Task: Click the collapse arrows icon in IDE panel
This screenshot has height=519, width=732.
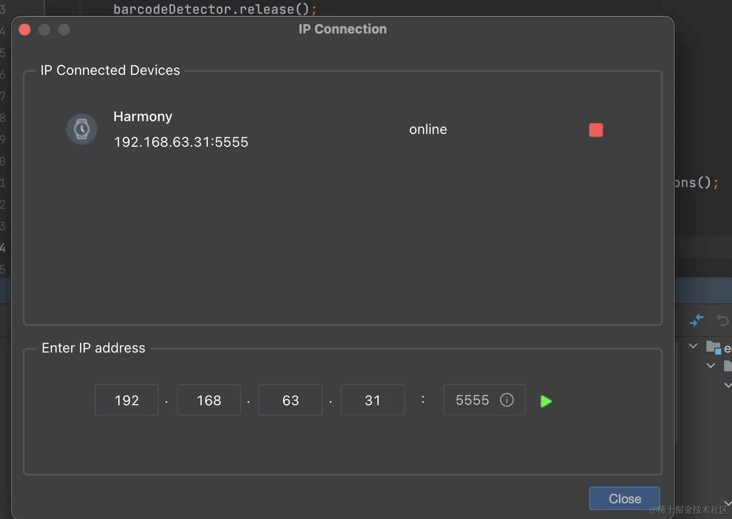Action: [697, 320]
